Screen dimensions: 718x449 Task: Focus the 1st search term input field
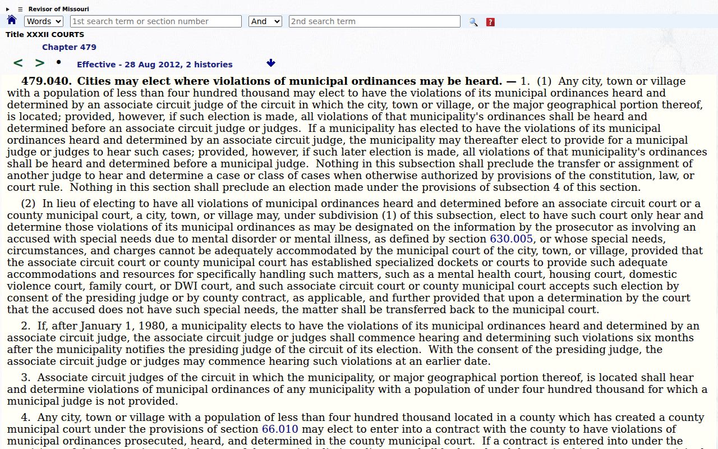click(156, 21)
